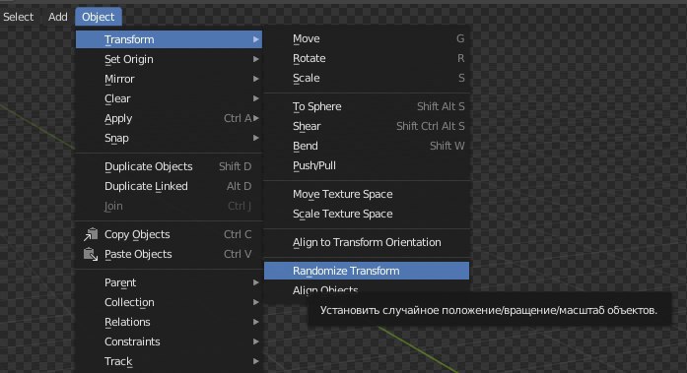Expand the Apply submenu
Image resolution: width=687 pixels, height=373 pixels.
point(169,118)
